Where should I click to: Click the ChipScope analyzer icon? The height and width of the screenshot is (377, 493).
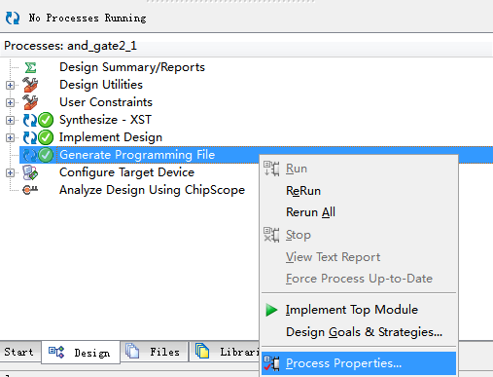pyautogui.click(x=30, y=190)
